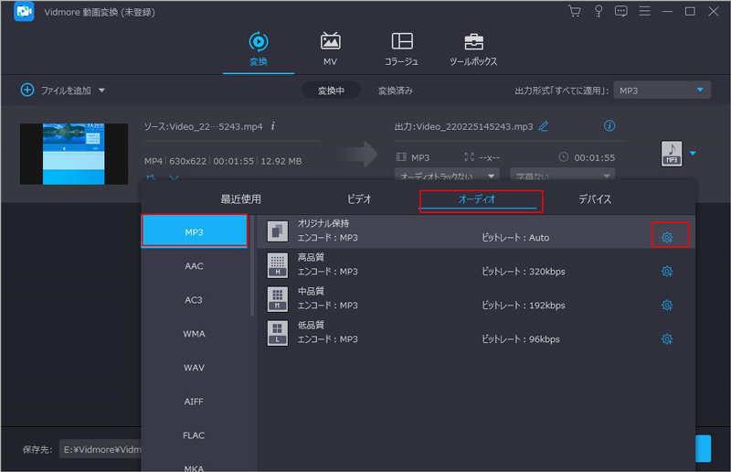The image size is (731, 472).
Task: Open the hamburger menu in title bar
Action: pos(644,12)
